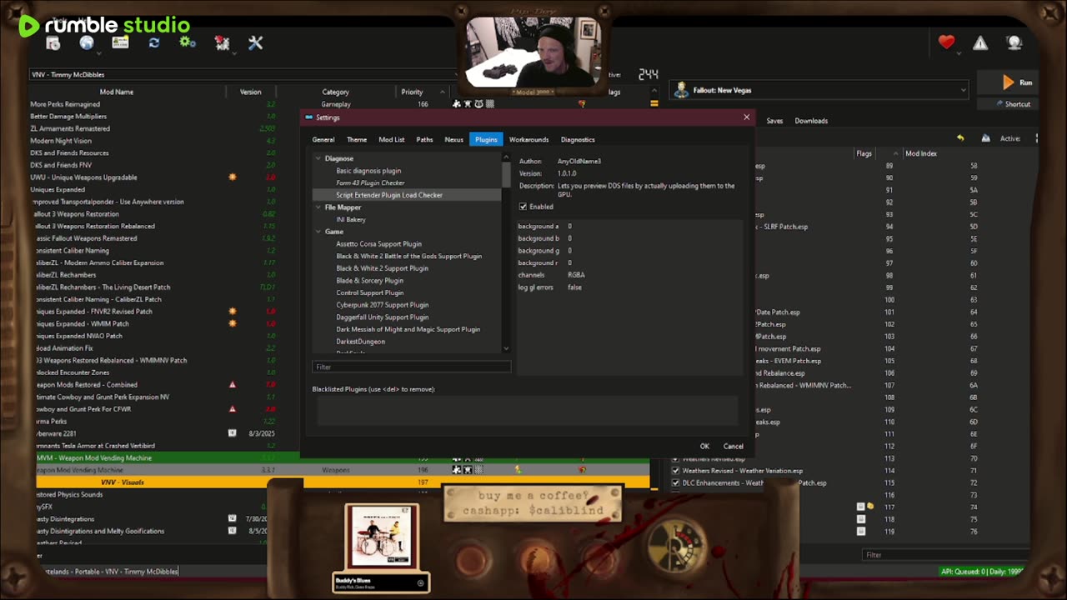The height and width of the screenshot is (600, 1067).
Task: Click the Settings dialog title icon
Action: (308, 117)
